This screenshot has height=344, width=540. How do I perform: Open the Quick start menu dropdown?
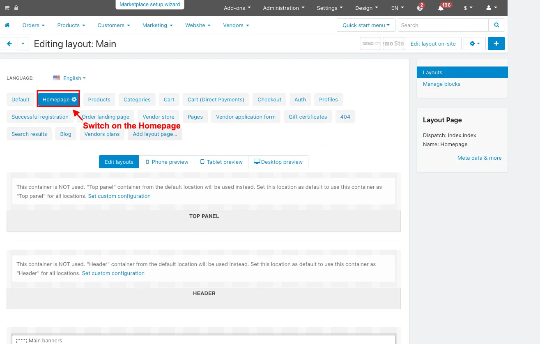tap(366, 25)
